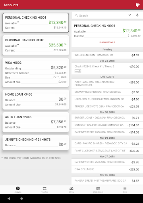Open the Bill Pay tab icon
Screen dimensions: 143x203
tap(71, 188)
